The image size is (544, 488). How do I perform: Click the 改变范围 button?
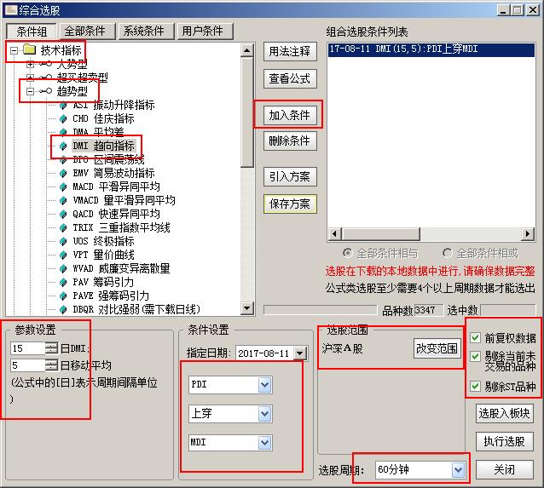click(x=437, y=348)
